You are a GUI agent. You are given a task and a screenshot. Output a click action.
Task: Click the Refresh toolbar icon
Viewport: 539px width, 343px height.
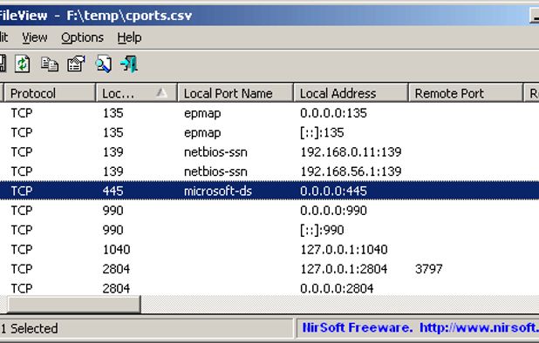click(x=23, y=64)
